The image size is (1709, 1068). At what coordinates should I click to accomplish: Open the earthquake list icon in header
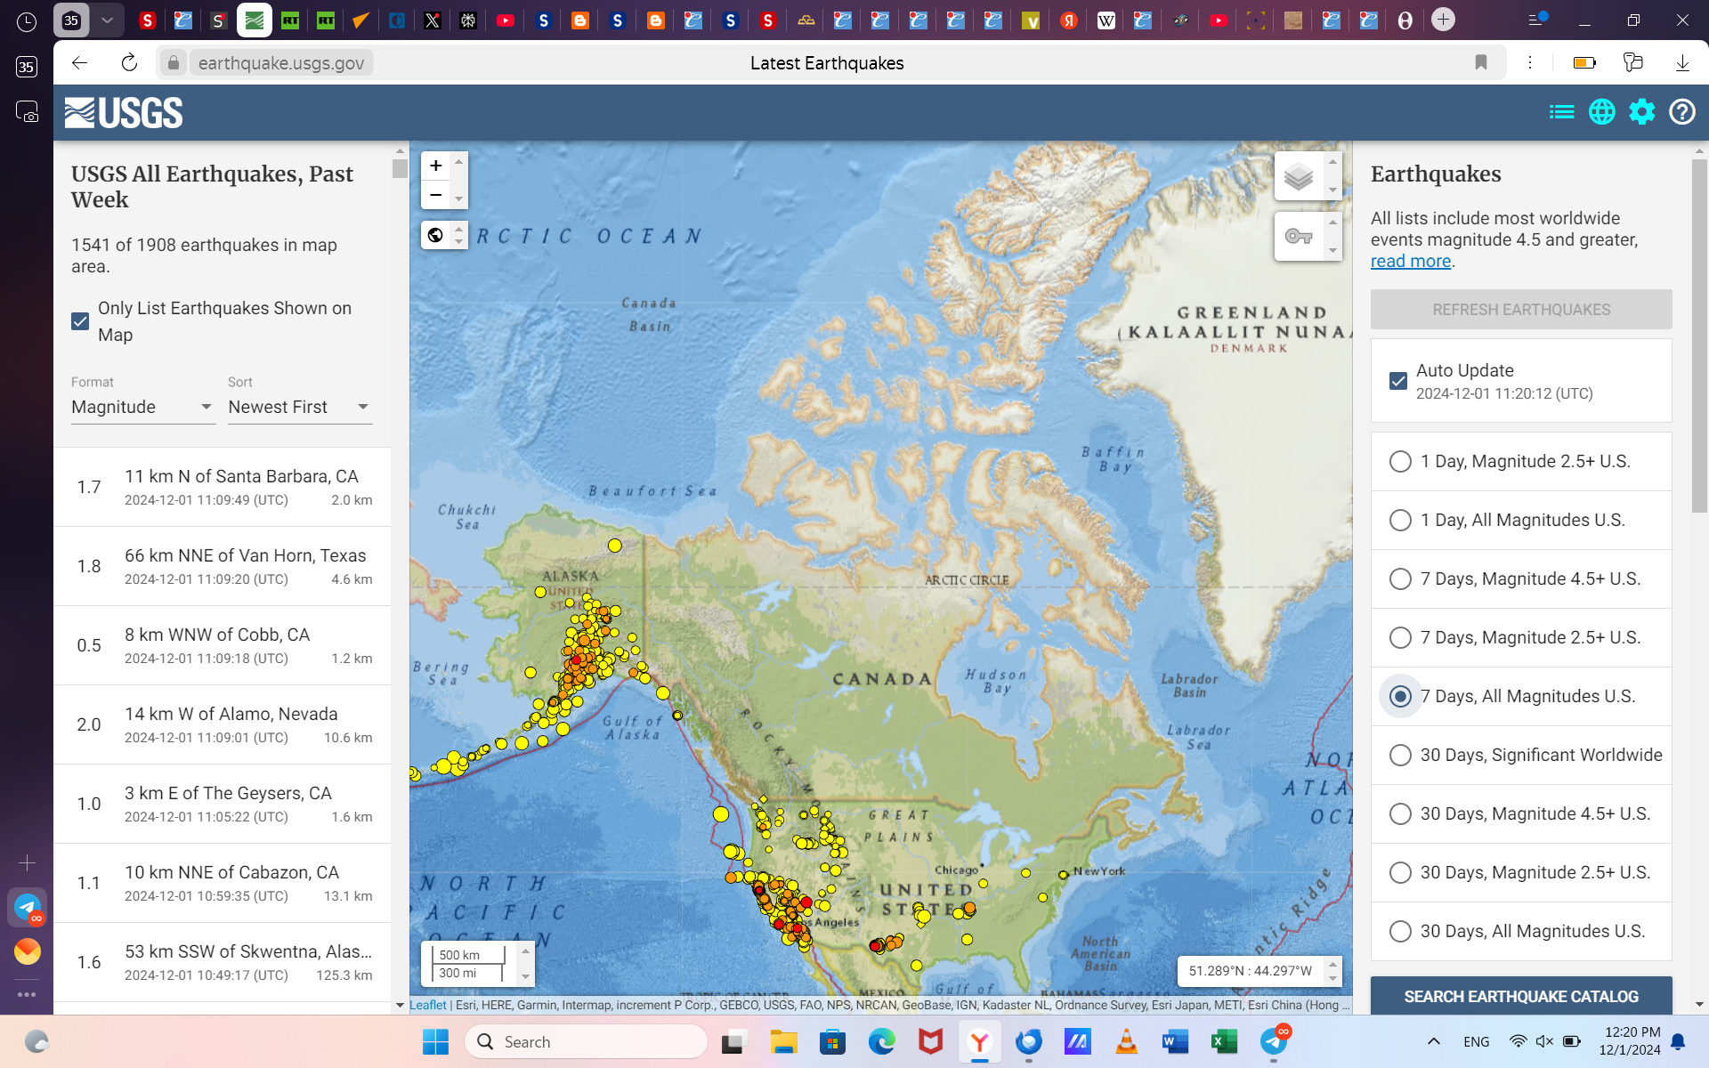tap(1561, 112)
